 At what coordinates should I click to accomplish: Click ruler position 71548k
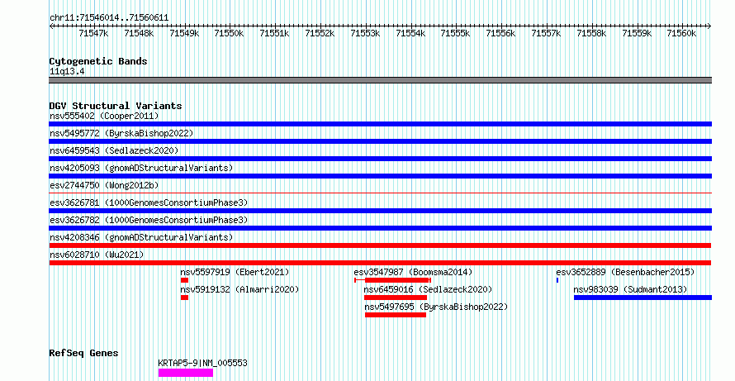point(140,33)
